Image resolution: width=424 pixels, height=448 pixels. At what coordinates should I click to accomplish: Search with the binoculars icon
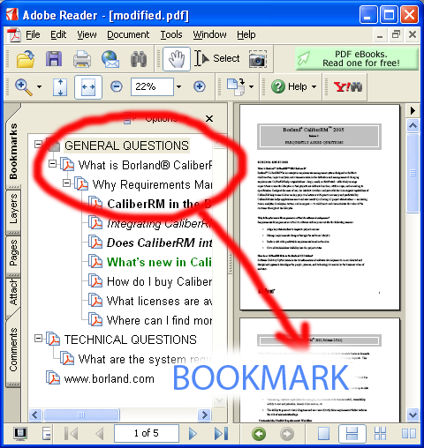tap(139, 59)
